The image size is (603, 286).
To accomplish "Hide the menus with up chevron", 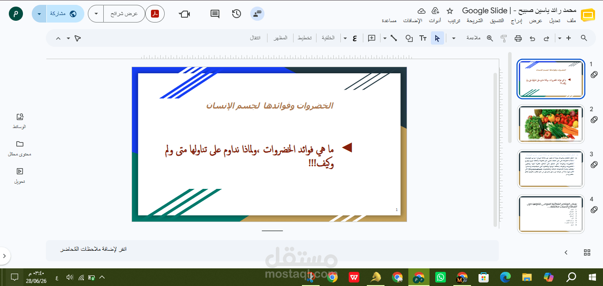I will click(58, 38).
